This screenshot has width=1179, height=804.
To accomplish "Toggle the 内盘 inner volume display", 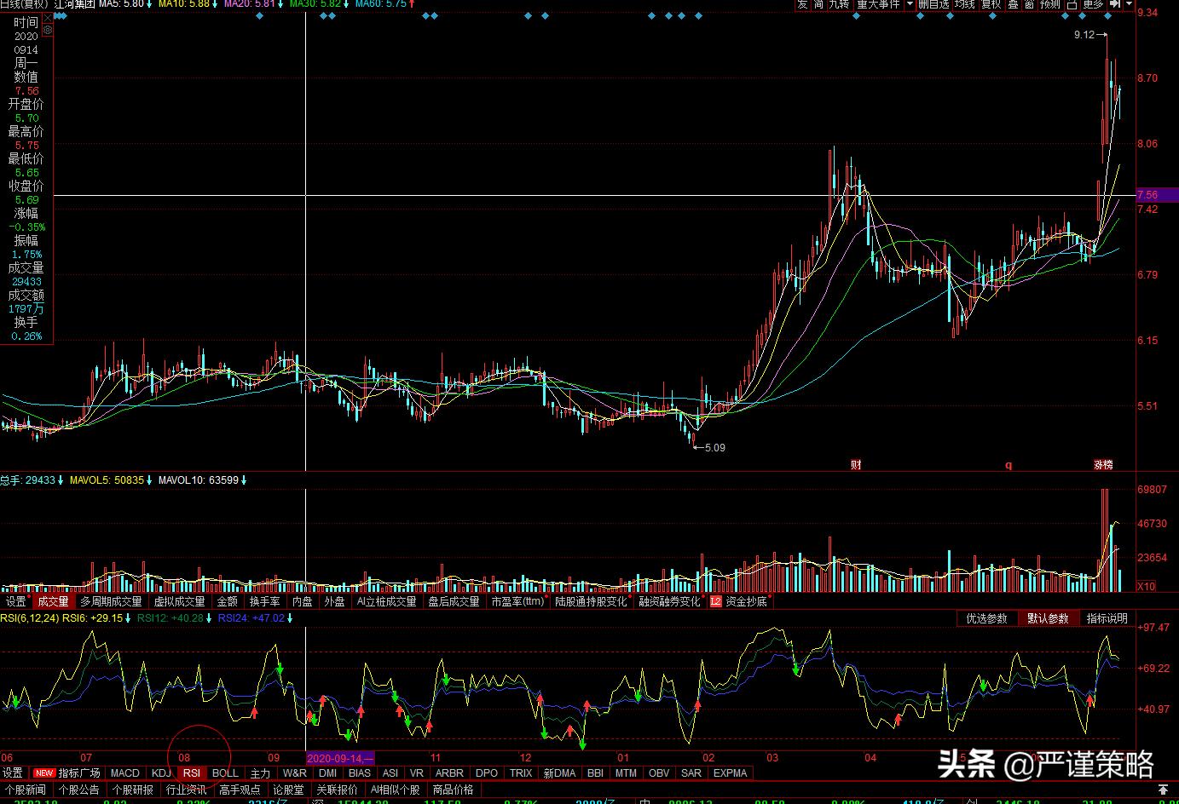I will [302, 600].
